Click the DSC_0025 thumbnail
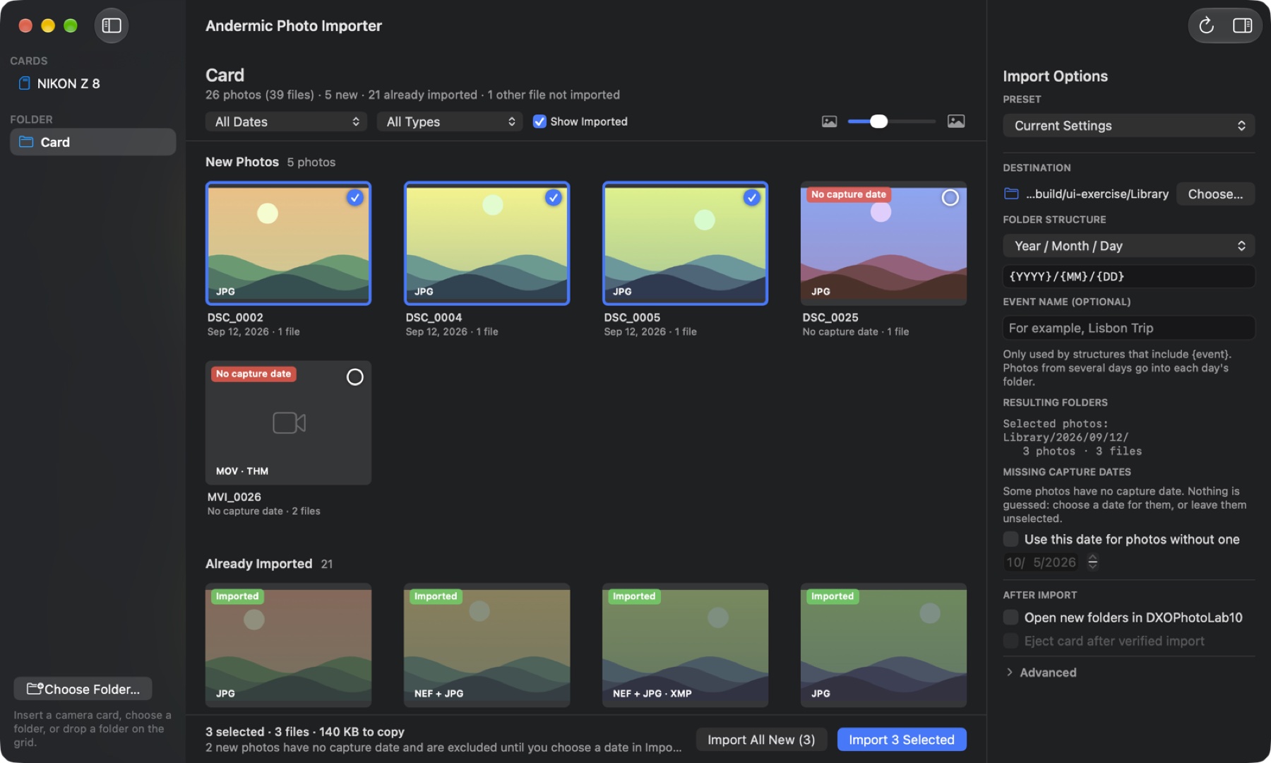The height and width of the screenshot is (763, 1271). coord(883,244)
